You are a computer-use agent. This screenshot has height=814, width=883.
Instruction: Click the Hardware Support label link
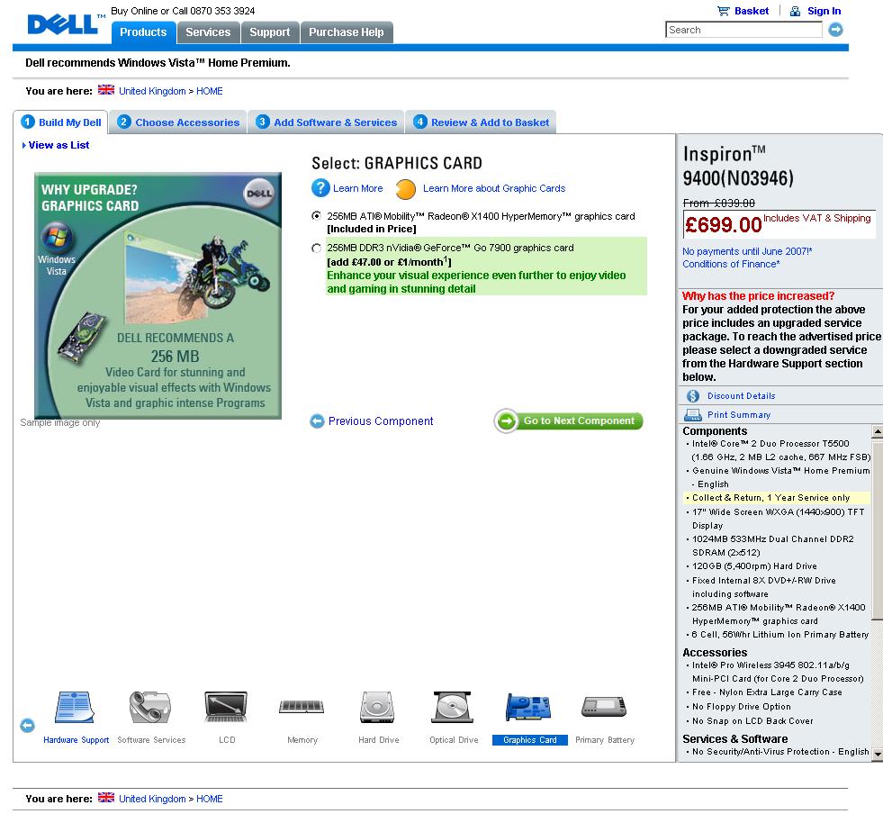(x=76, y=739)
